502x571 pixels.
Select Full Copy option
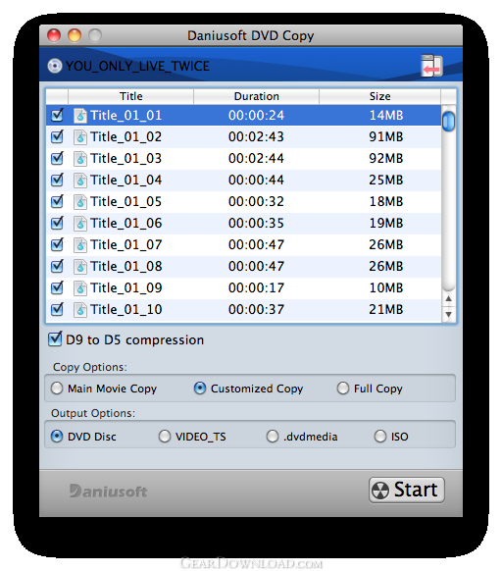tap(343, 389)
